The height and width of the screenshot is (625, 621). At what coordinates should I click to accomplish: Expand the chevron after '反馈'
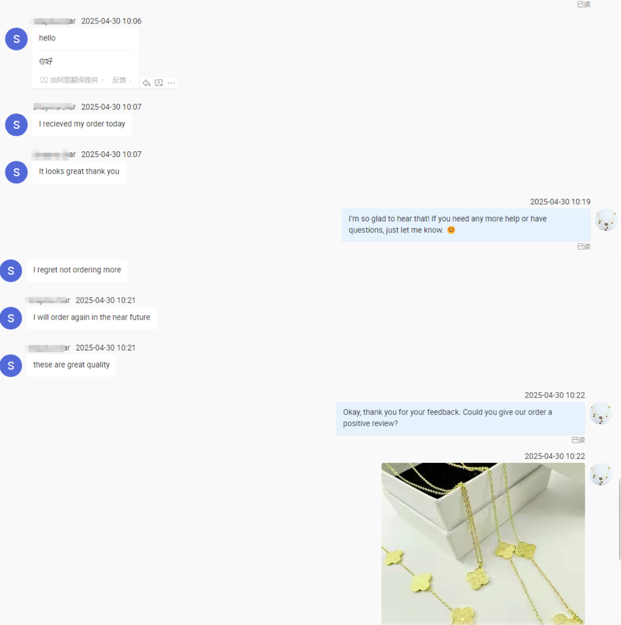point(130,81)
